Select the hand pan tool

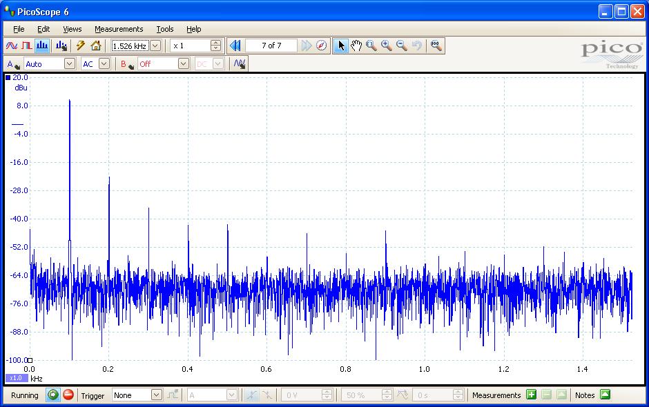(356, 46)
